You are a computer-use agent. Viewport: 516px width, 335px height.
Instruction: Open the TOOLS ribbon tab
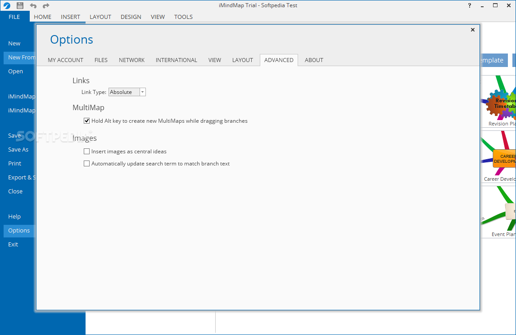(x=183, y=17)
